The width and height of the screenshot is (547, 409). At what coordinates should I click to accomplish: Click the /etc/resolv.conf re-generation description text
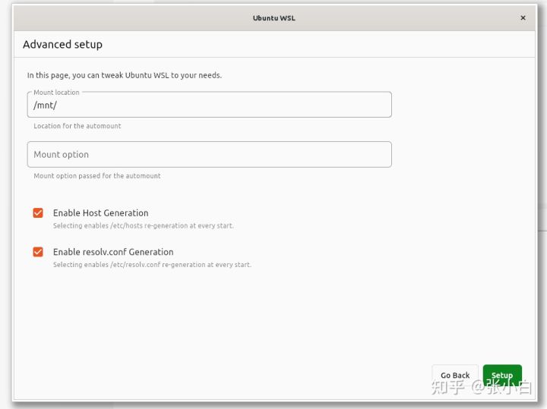(x=152, y=265)
